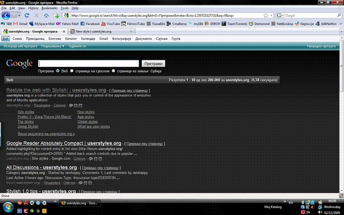Open the File menu
This screenshot has height=215, width=344.
(x=4, y=8)
